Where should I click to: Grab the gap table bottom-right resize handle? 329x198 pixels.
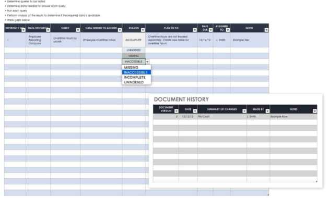268,195
